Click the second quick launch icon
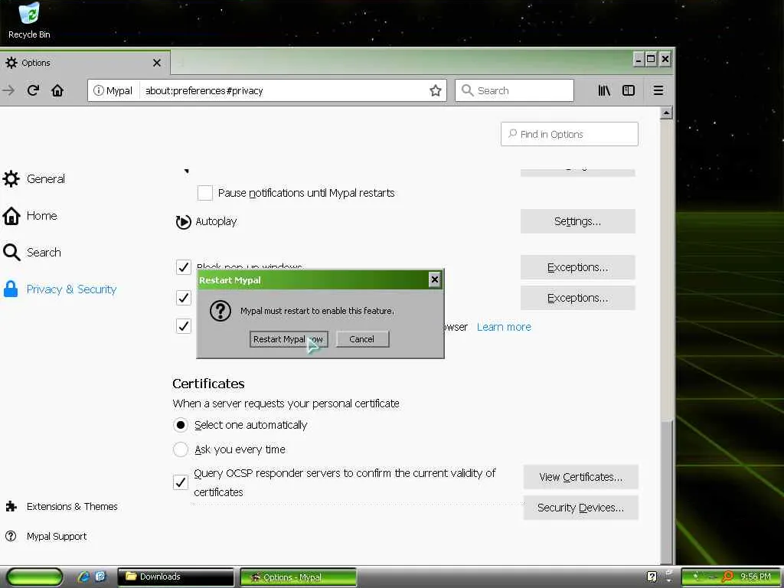 (x=100, y=577)
